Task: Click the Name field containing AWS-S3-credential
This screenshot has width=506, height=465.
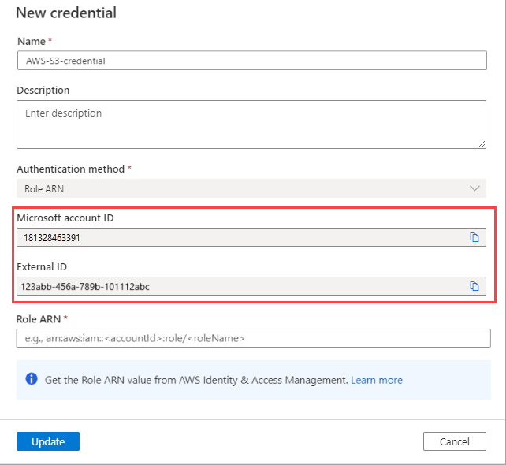Action: pos(251,61)
